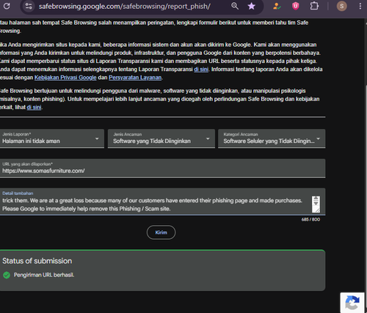The height and width of the screenshot is (313, 367).
Task: Click the 'Status of submission' heading
Action: click(37, 261)
